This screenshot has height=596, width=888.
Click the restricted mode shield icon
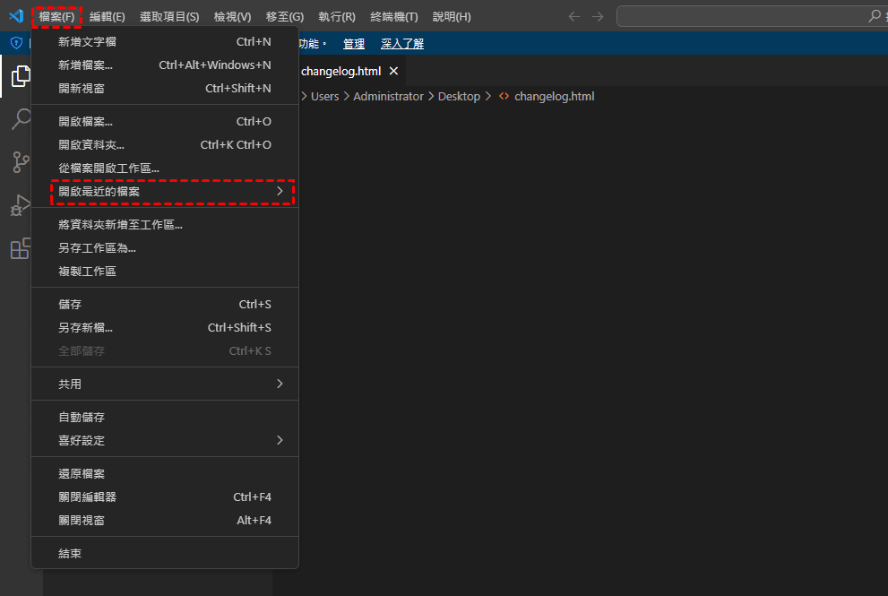pyautogui.click(x=16, y=43)
